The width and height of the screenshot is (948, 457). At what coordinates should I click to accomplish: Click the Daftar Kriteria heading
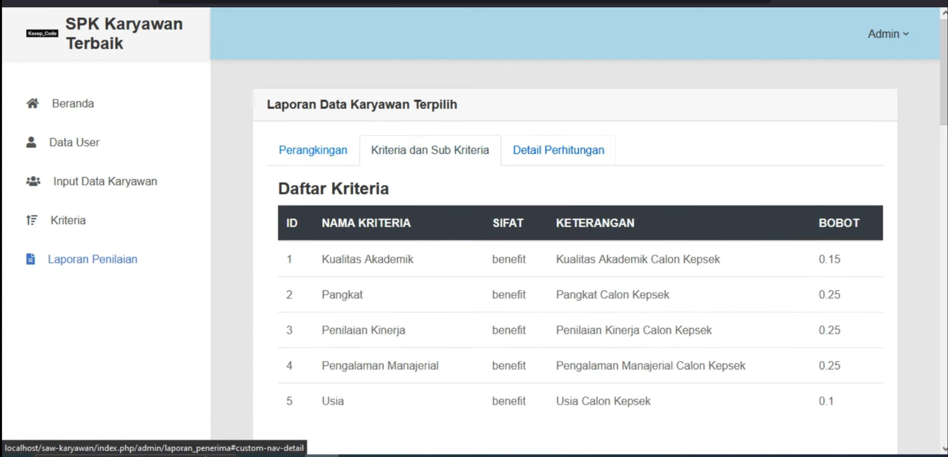tap(333, 189)
